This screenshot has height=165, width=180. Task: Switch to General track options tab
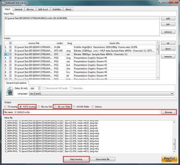16,83
